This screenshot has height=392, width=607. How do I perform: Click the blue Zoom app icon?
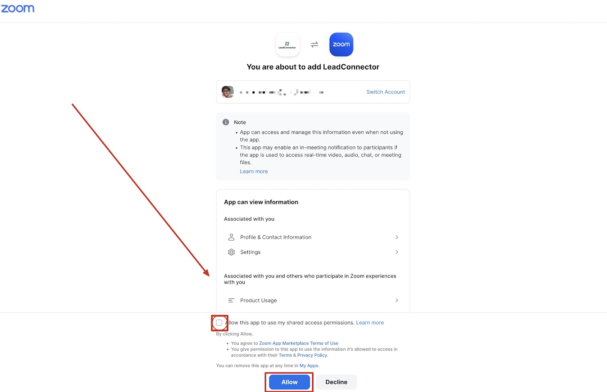tap(341, 44)
